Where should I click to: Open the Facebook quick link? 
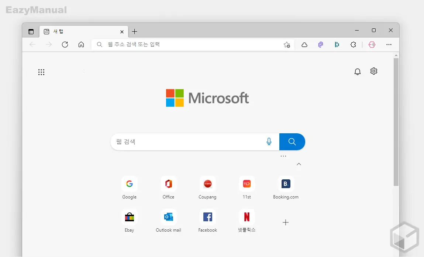point(208,221)
